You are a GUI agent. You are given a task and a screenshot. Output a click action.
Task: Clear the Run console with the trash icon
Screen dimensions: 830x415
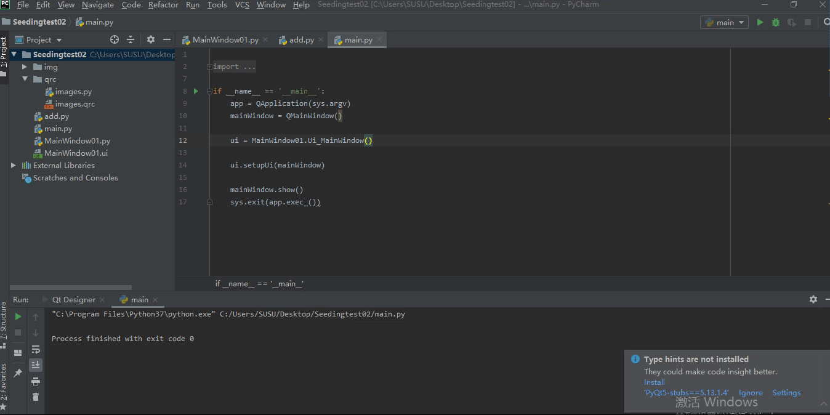pos(36,397)
